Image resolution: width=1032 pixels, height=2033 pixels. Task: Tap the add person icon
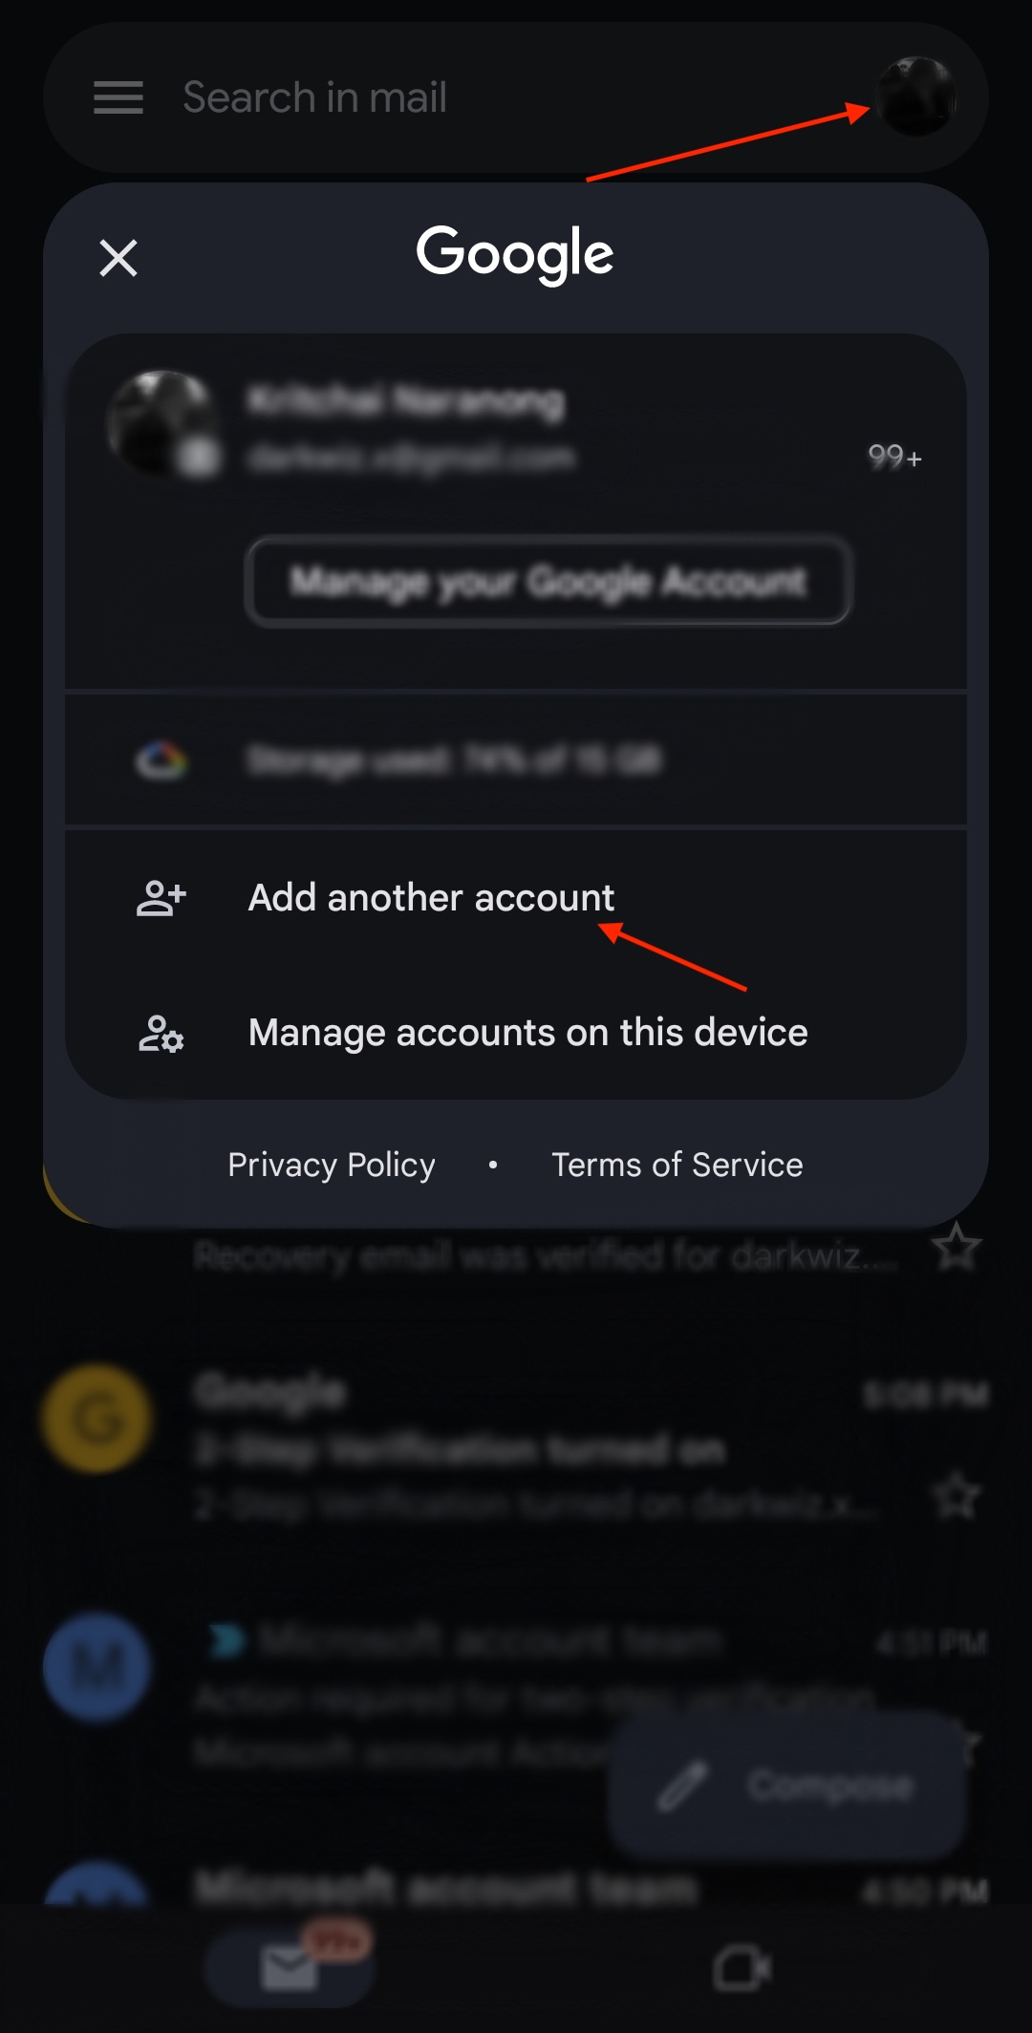(161, 898)
